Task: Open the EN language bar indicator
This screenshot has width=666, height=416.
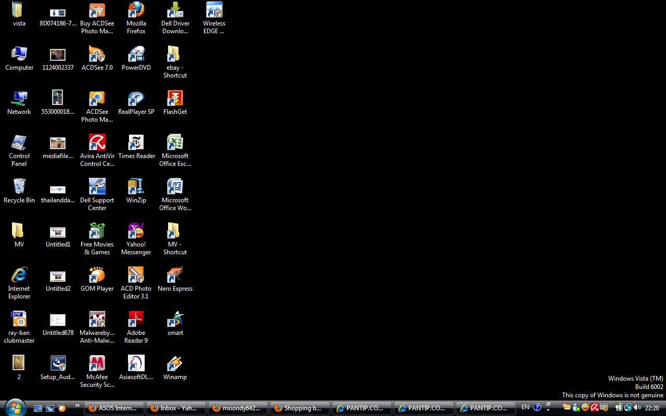Action: (525, 408)
